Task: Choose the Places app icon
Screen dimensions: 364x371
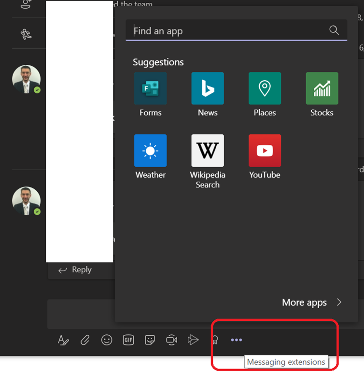Action: tap(265, 89)
